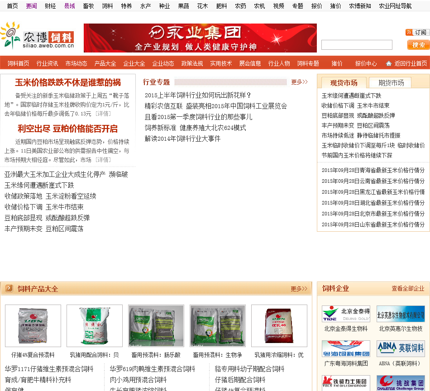Open the 粤海饲料集团 logo

tap(346, 348)
